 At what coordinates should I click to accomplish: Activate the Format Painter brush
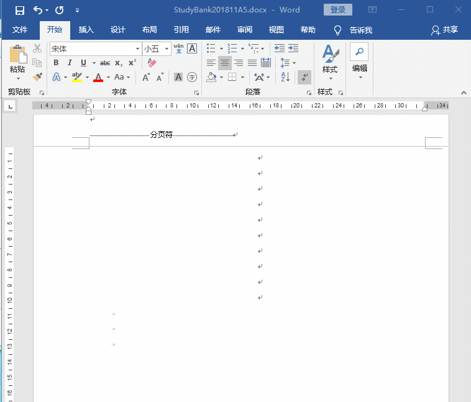pos(37,77)
